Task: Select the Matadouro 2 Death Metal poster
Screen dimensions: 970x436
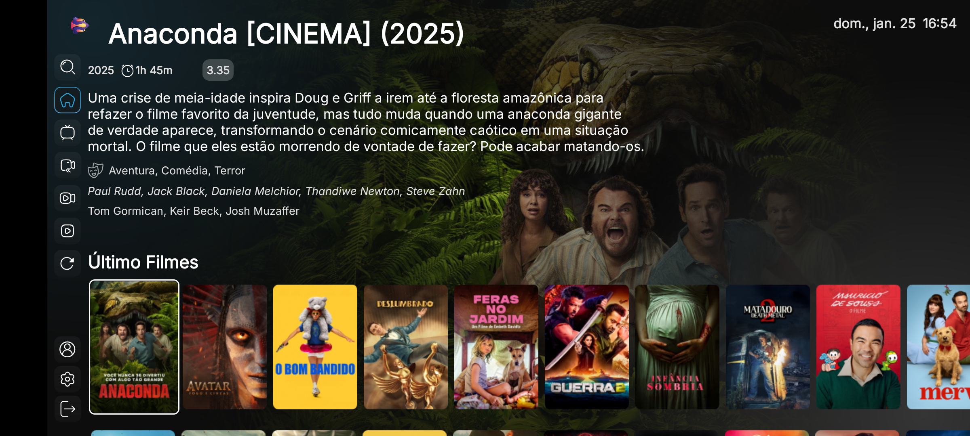Action: tap(768, 347)
